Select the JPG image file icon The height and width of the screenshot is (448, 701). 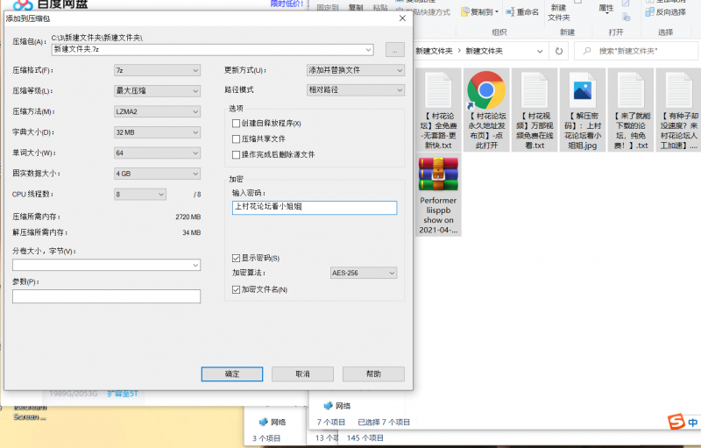pyautogui.click(x=582, y=90)
